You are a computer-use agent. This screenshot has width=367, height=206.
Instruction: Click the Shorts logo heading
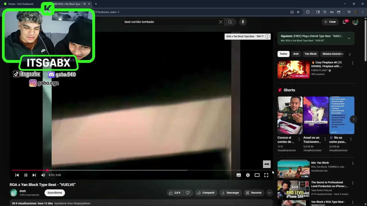pos(286,90)
